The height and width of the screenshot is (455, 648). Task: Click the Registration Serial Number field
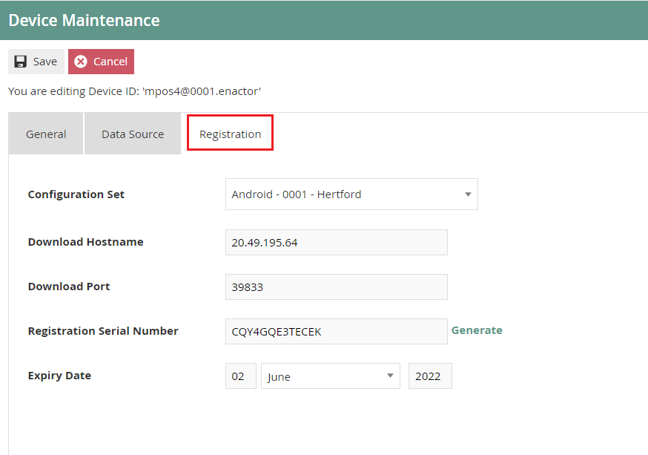pos(336,331)
